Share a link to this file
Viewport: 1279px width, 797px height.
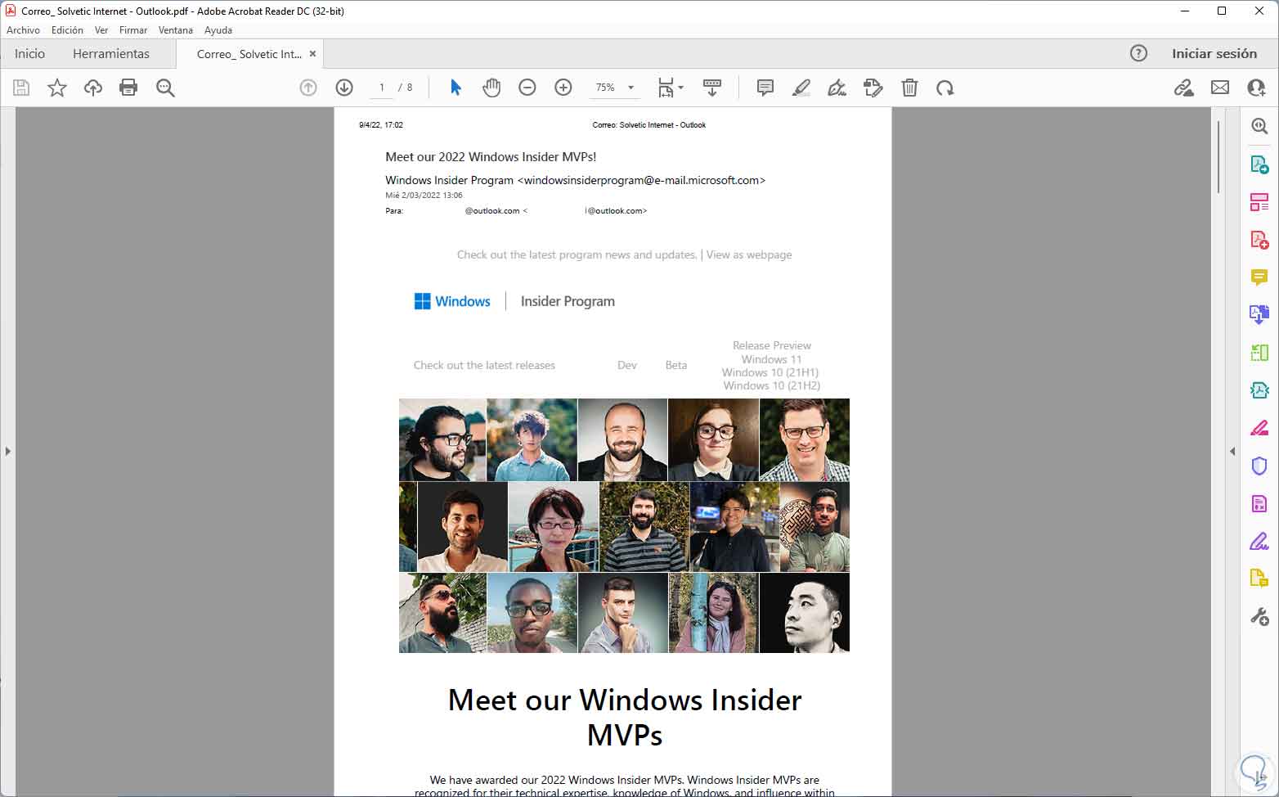(1183, 88)
